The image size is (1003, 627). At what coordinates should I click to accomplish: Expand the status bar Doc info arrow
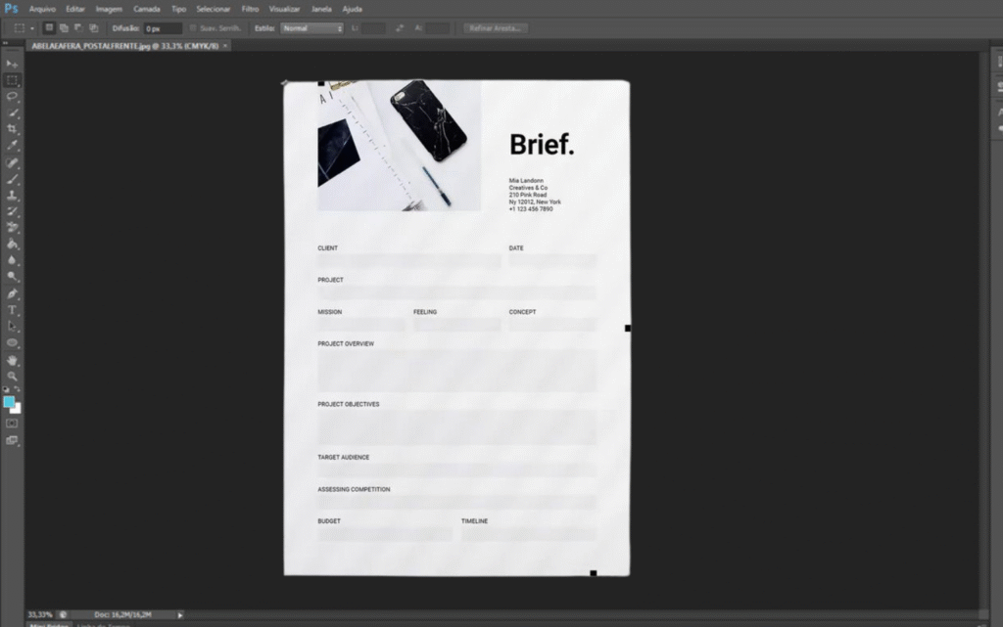click(180, 614)
